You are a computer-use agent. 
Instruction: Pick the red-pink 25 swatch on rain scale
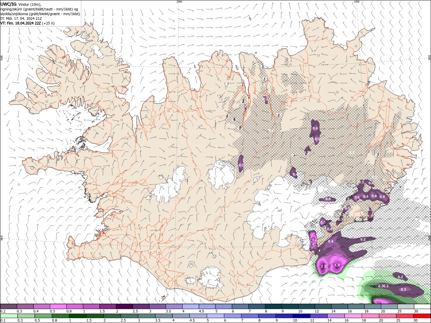click(x=405, y=316)
